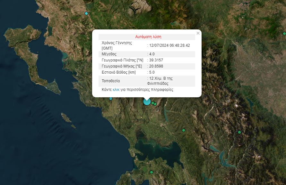286x185 pixels.
Task: Click the green marker beside the cyan epicenter
Action: pyautogui.click(x=153, y=103)
